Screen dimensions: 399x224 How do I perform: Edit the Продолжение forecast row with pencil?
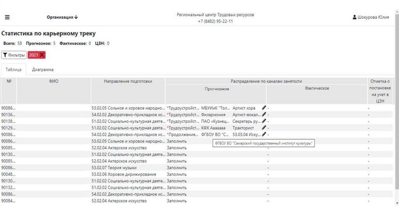point(264,134)
